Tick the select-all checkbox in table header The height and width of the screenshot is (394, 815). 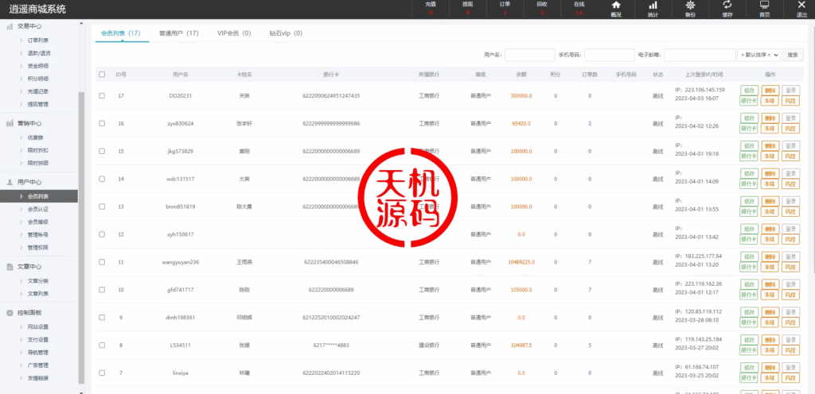click(102, 75)
